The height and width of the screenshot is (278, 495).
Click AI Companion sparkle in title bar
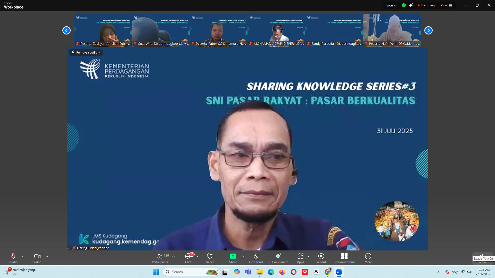[411, 5]
